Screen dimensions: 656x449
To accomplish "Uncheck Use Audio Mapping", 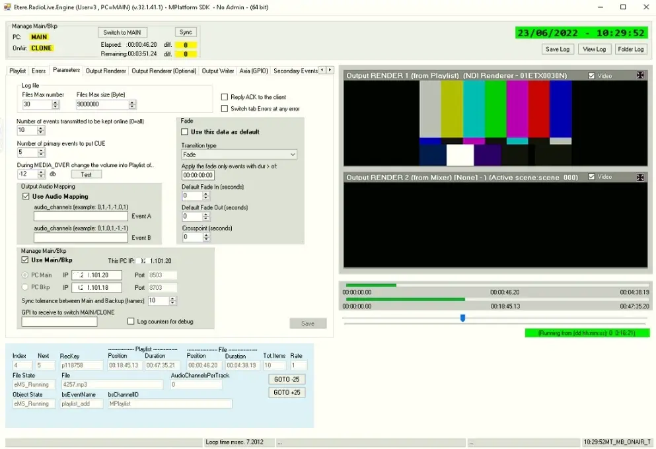I will [x=26, y=196].
